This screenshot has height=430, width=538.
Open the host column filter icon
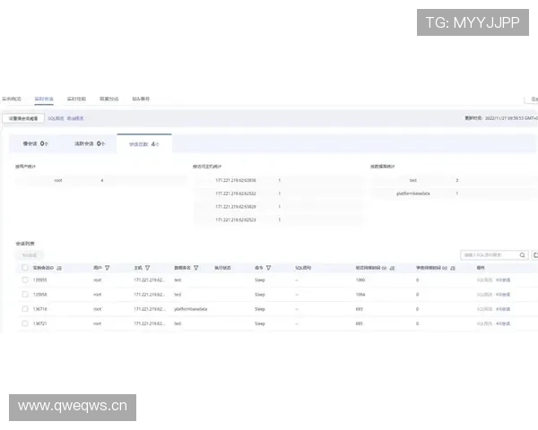tap(148, 268)
